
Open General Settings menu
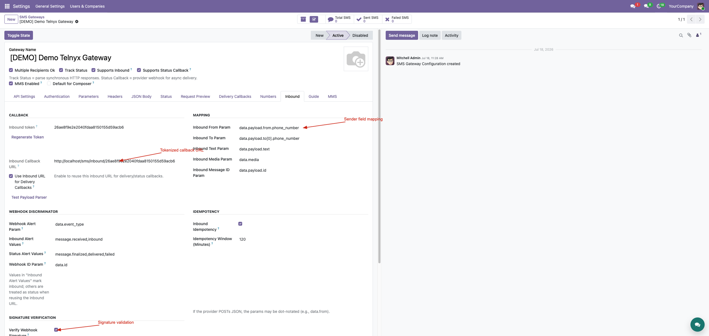pos(50,6)
